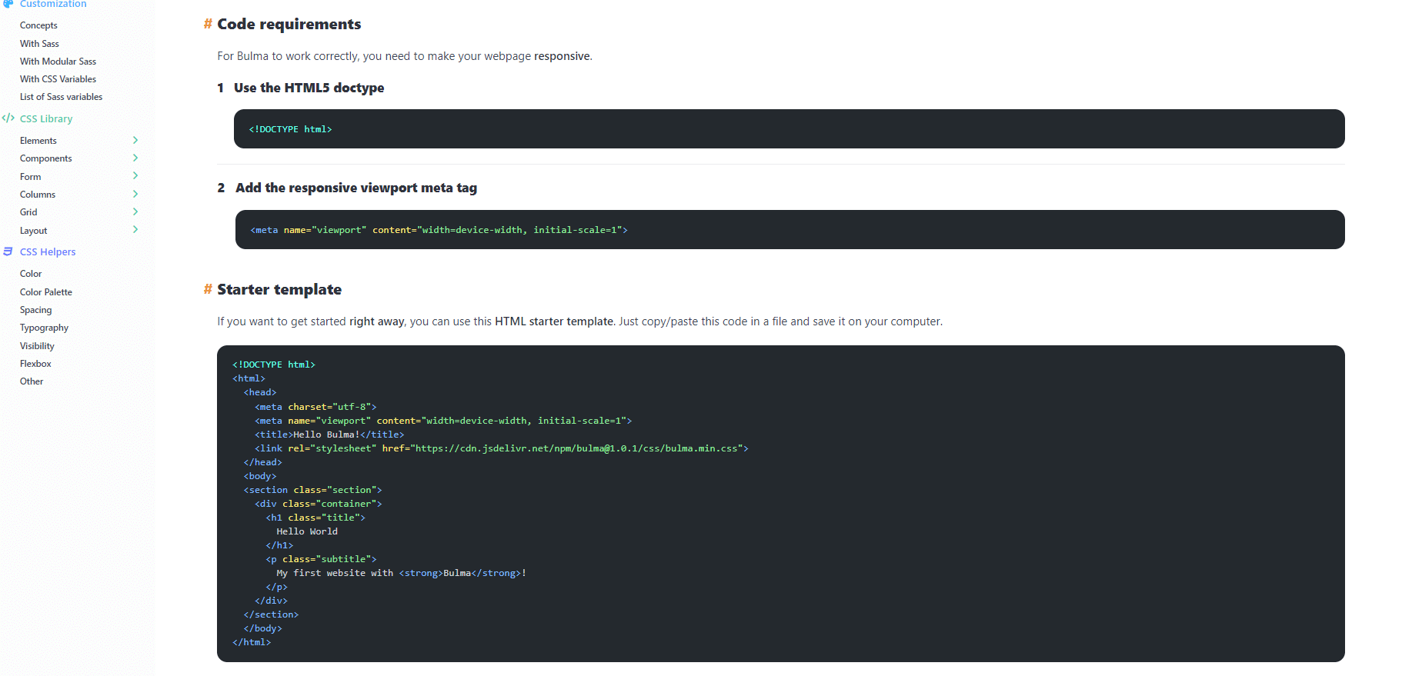
Task: Open List of Sass variables page
Action: pyautogui.click(x=61, y=97)
